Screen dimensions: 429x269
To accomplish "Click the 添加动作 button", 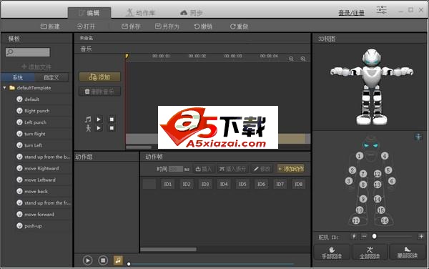I will [x=291, y=169].
